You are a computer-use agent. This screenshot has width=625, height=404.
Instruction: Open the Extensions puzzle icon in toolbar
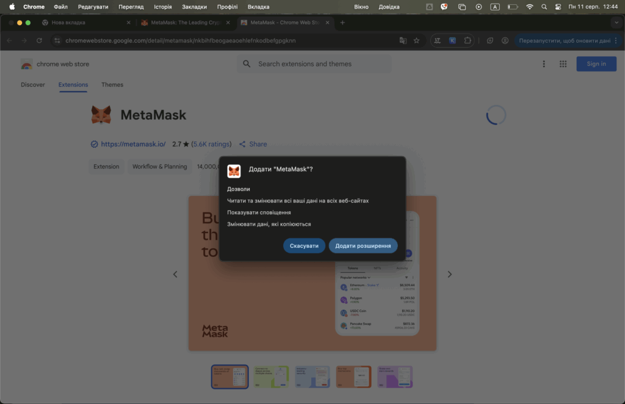tap(468, 41)
